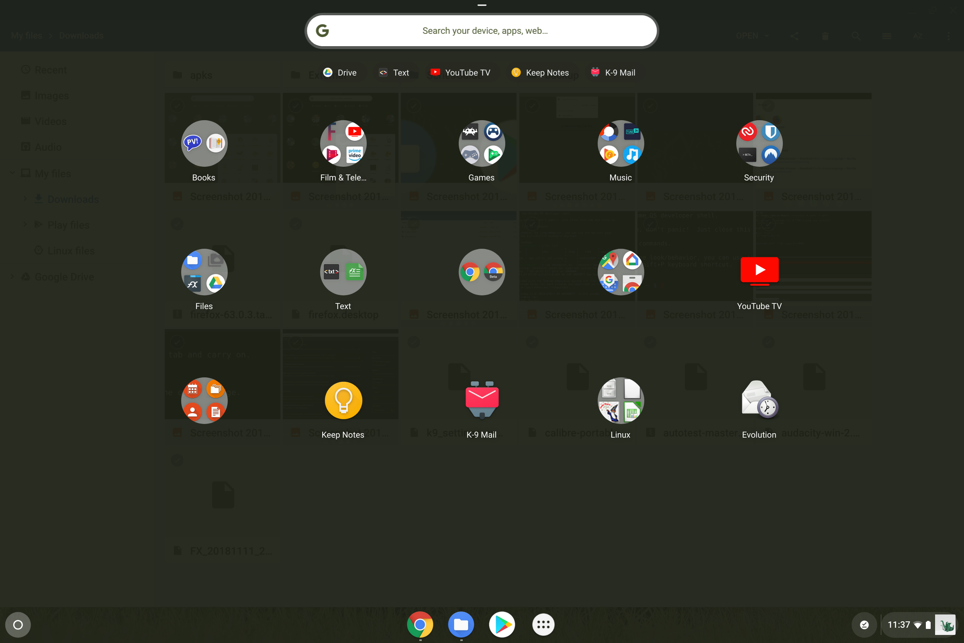The image size is (964, 643).
Task: Launch the Games folder
Action: [480, 143]
